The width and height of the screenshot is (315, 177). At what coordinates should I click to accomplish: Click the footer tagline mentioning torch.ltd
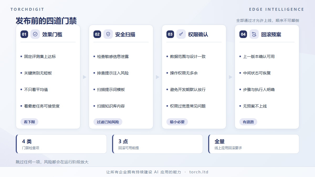coord(157,172)
